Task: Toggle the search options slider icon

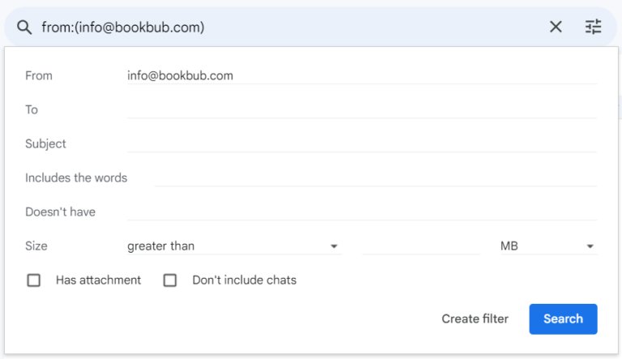Action: pyautogui.click(x=593, y=27)
